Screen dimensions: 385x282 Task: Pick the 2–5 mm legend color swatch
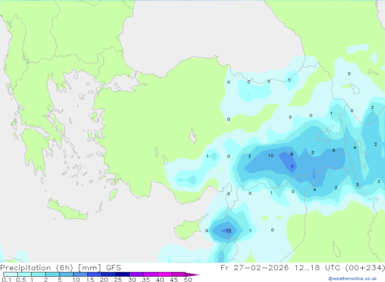click(x=52, y=274)
